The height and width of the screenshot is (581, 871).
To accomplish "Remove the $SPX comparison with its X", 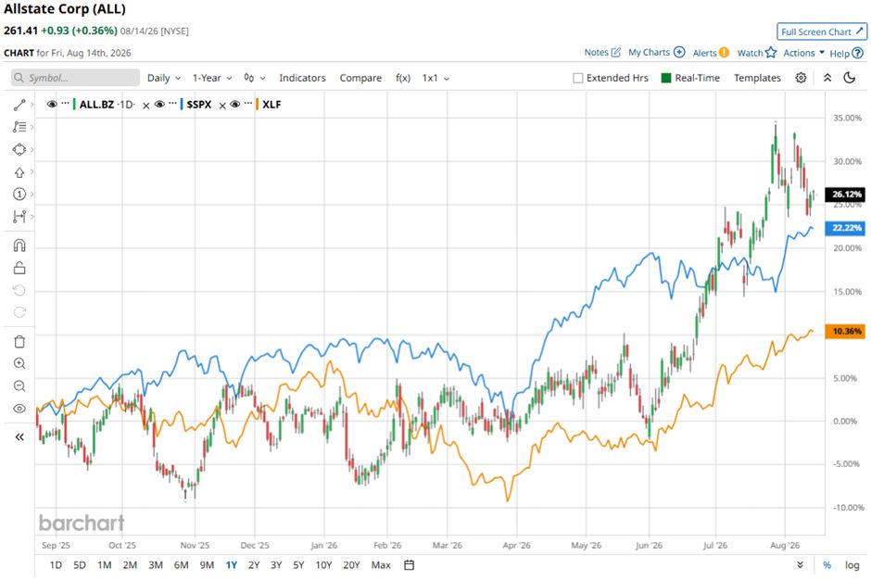I will [x=222, y=106].
